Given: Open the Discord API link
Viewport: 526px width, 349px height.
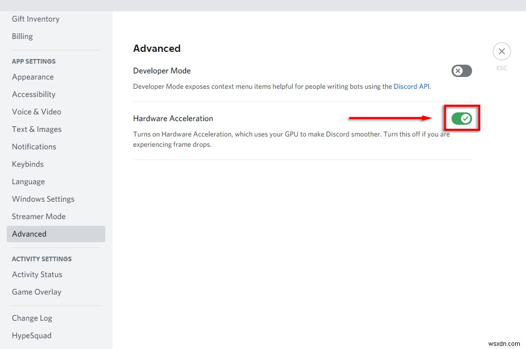Looking at the screenshot, I should pos(411,87).
